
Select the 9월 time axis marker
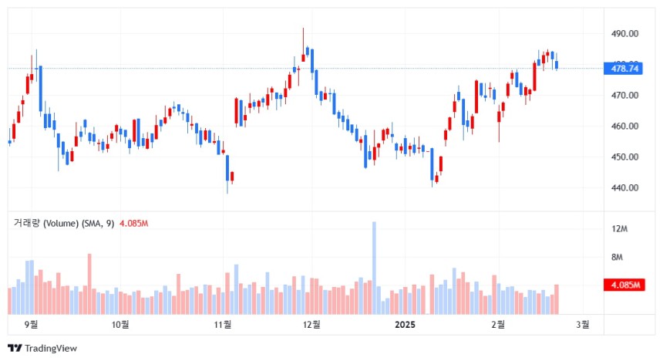tap(32, 325)
